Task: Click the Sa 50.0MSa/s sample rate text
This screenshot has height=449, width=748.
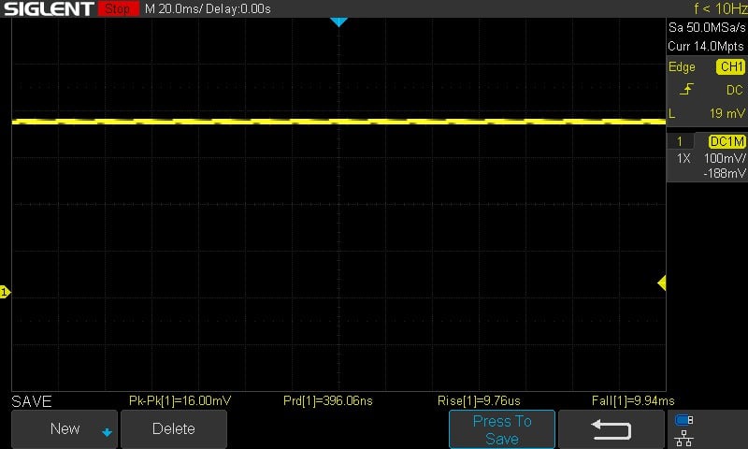Action: (706, 28)
